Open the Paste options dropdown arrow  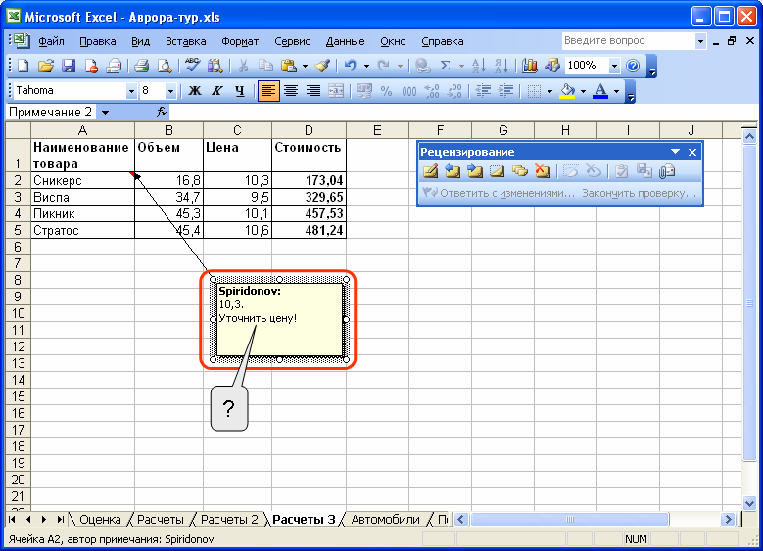(305, 66)
